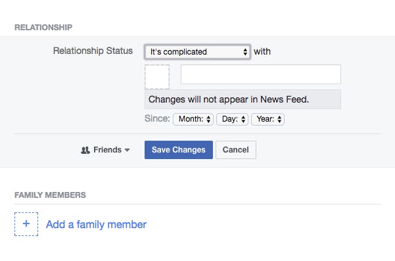395x261 pixels.
Task: Click the empty partner photo placeholder
Action: point(157,77)
